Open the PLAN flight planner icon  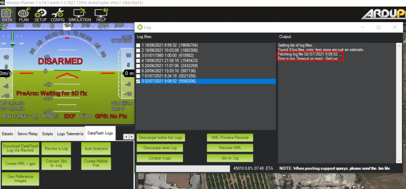(24, 15)
